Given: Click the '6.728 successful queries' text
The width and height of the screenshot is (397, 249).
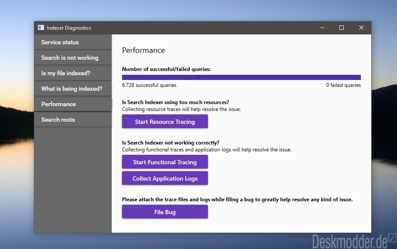Looking at the screenshot, I should [149, 85].
